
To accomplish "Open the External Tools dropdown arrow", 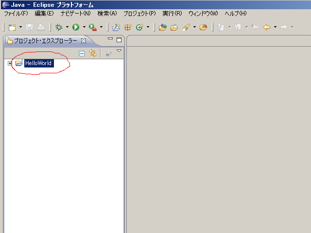I will 102,27.
